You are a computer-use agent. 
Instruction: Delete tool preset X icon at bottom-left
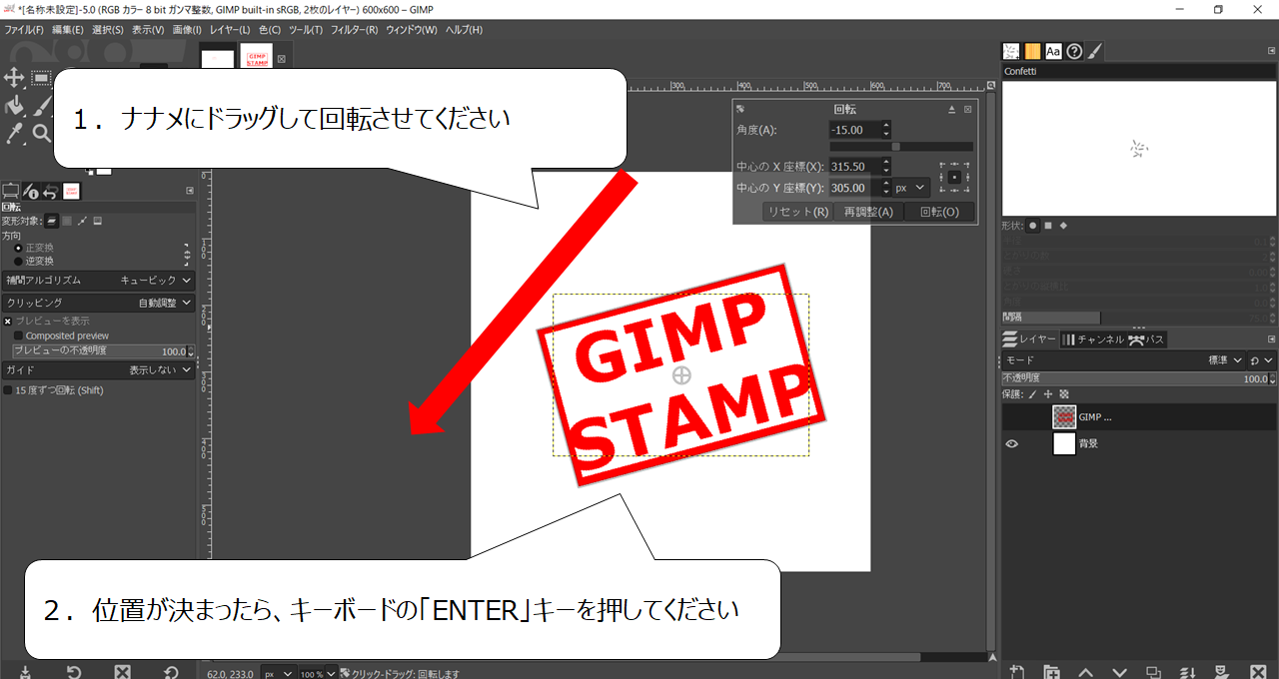(x=122, y=672)
